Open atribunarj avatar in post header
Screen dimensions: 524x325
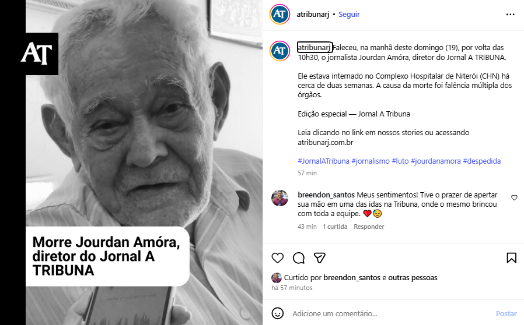pyautogui.click(x=280, y=14)
